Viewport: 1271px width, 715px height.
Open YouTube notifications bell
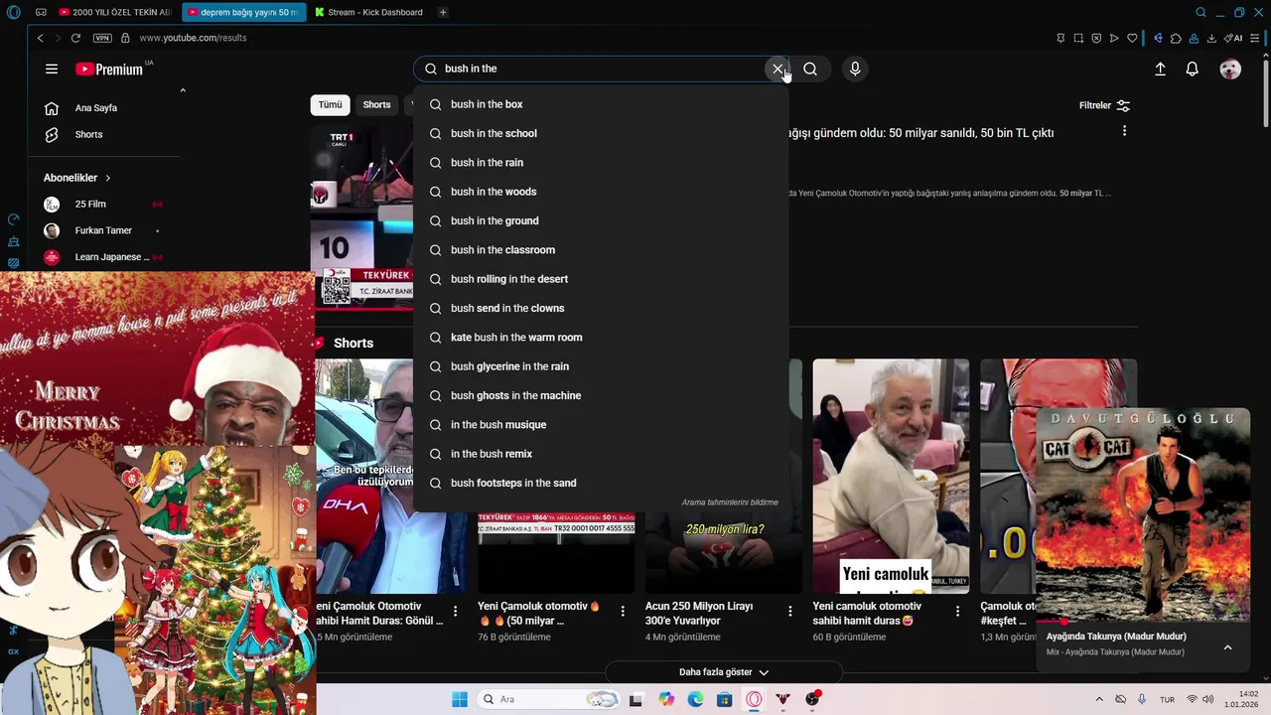coord(1193,69)
